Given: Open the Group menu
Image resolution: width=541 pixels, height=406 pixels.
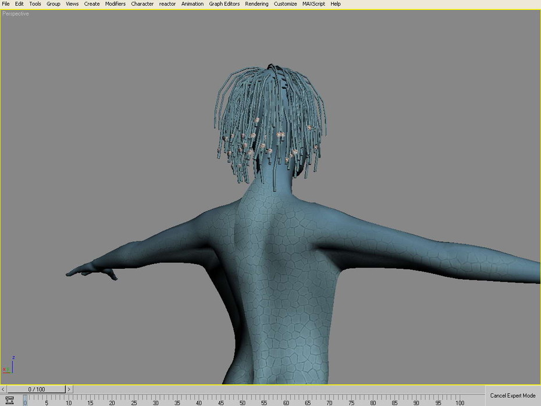Looking at the screenshot, I should (x=53, y=4).
